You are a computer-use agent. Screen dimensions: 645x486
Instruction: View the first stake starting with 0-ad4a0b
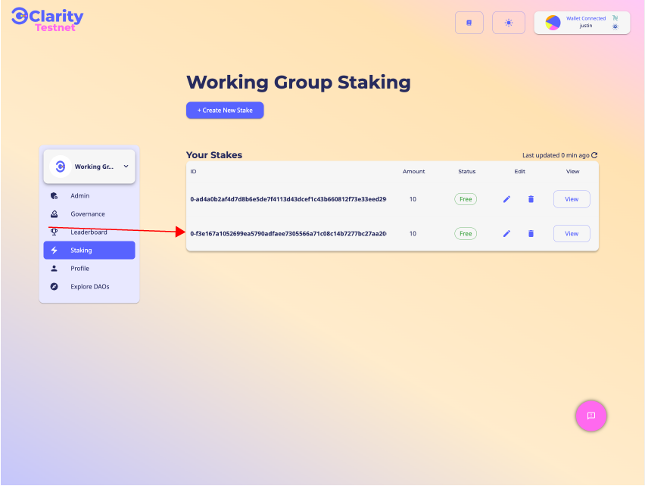pyautogui.click(x=572, y=199)
